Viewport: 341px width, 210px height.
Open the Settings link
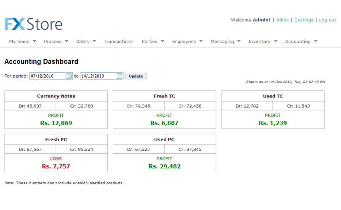[x=304, y=20]
